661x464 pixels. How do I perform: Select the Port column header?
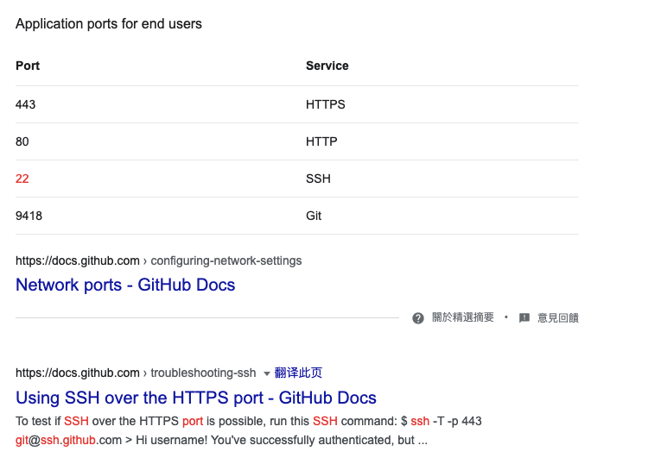(28, 66)
